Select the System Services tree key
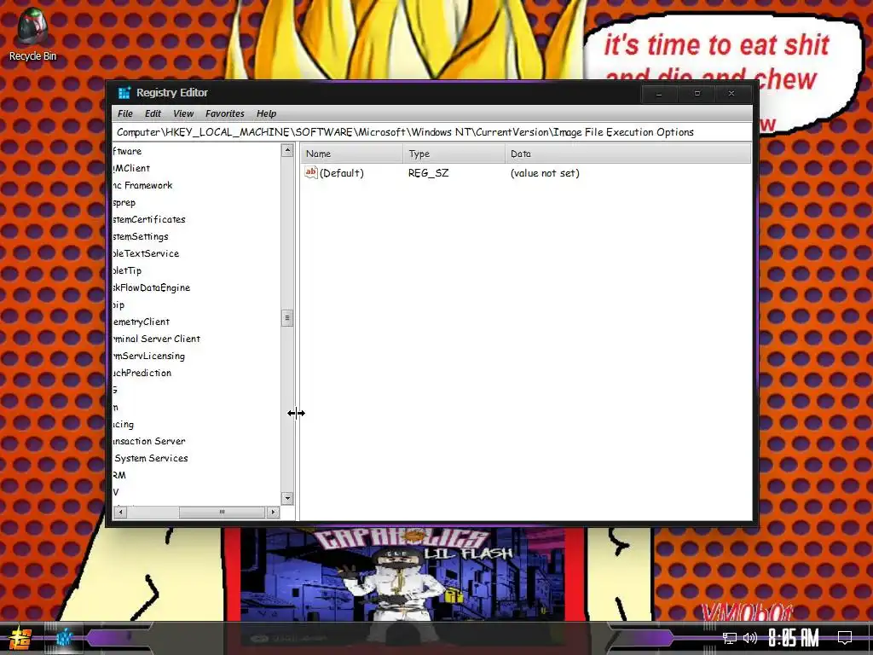This screenshot has width=873, height=655. 151,458
